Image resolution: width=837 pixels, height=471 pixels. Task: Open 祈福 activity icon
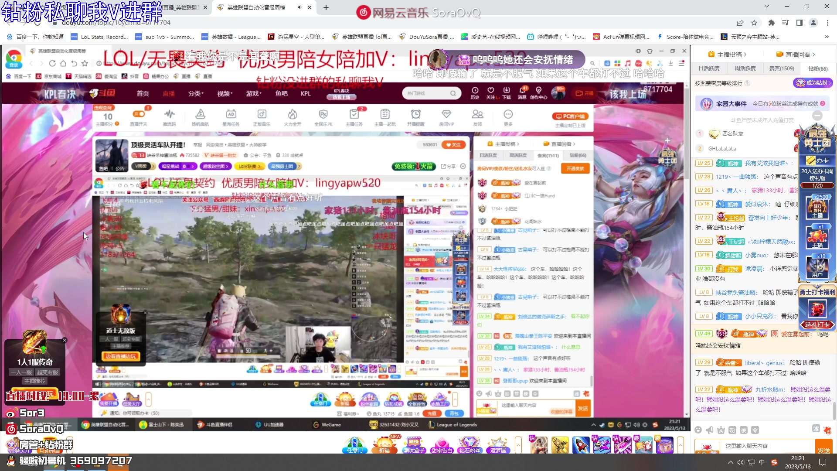tap(384, 445)
